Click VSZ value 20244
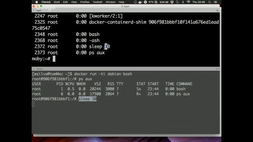Image resolution: width=253 pixels, height=142 pixels. 95,89
